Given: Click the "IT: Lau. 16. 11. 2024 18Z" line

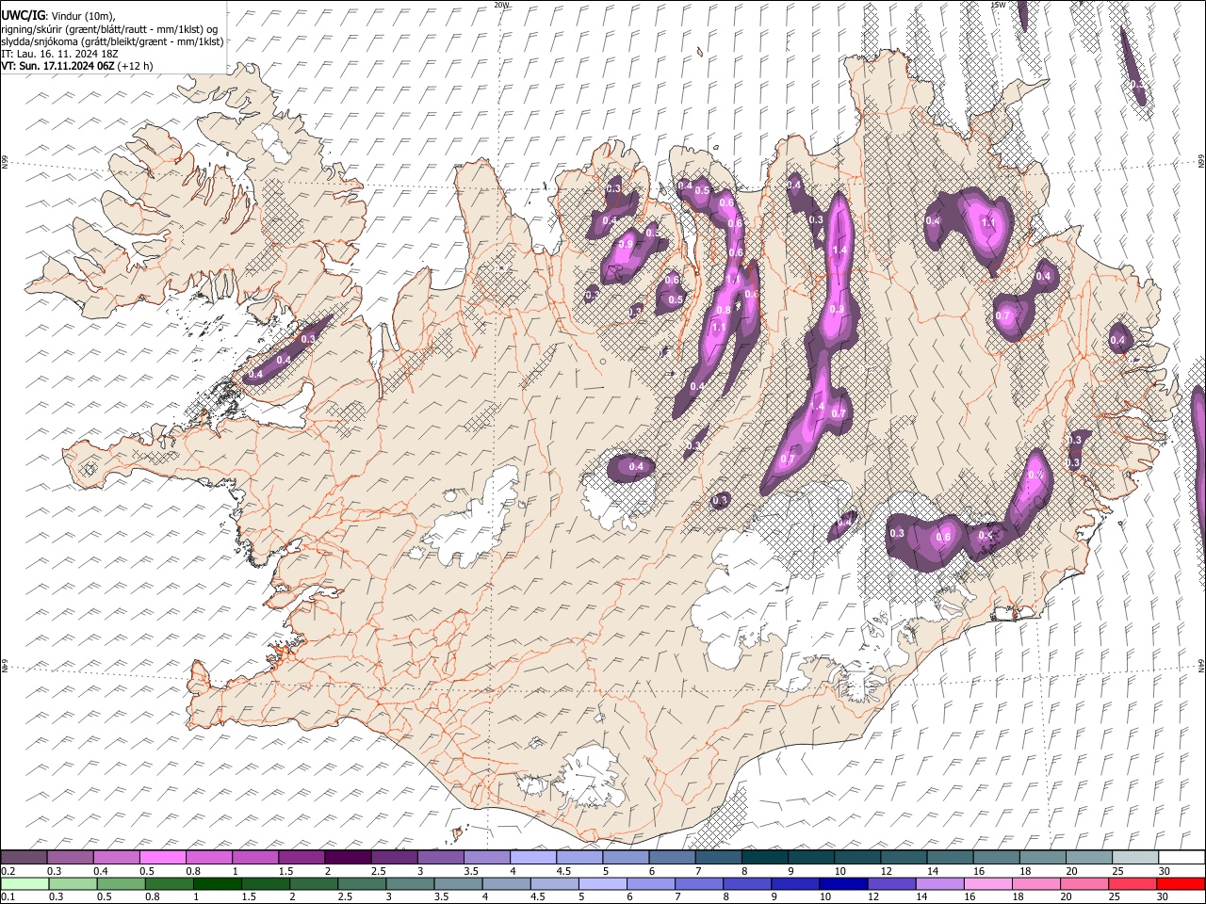Looking at the screenshot, I should coord(60,54).
